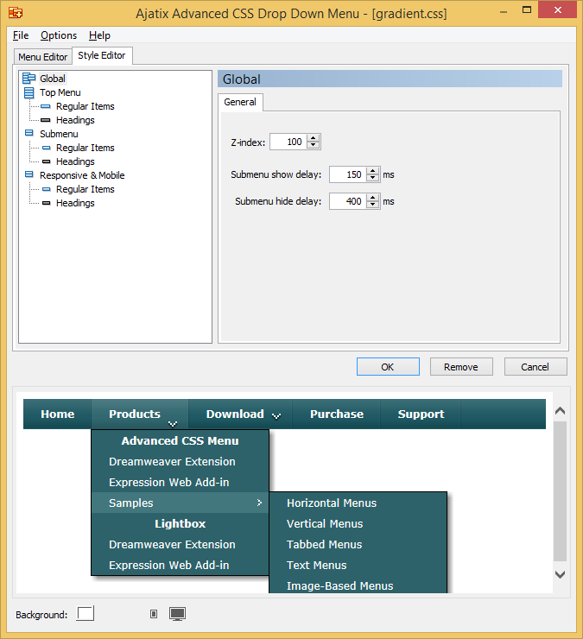The width and height of the screenshot is (583, 639).
Task: Click icon beside Submenu Regular Items
Action: 47,148
